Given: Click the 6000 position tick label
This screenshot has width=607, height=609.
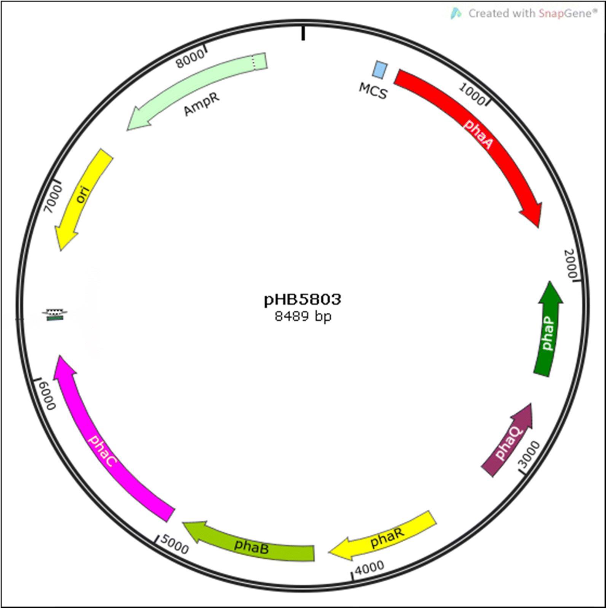Looking at the screenshot, I should [47, 396].
